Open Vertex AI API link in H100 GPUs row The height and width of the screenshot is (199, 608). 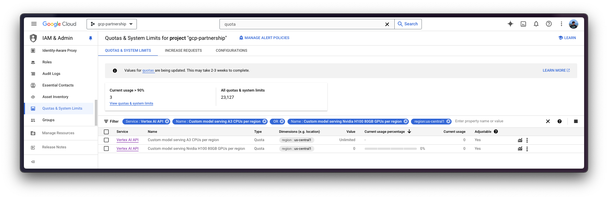tap(127, 149)
